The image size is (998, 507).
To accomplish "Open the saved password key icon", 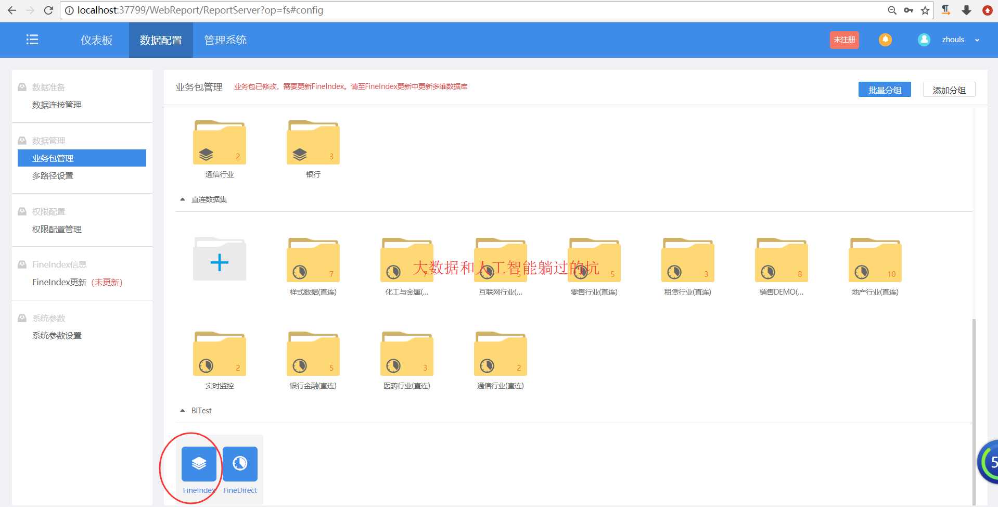I will tap(909, 10).
